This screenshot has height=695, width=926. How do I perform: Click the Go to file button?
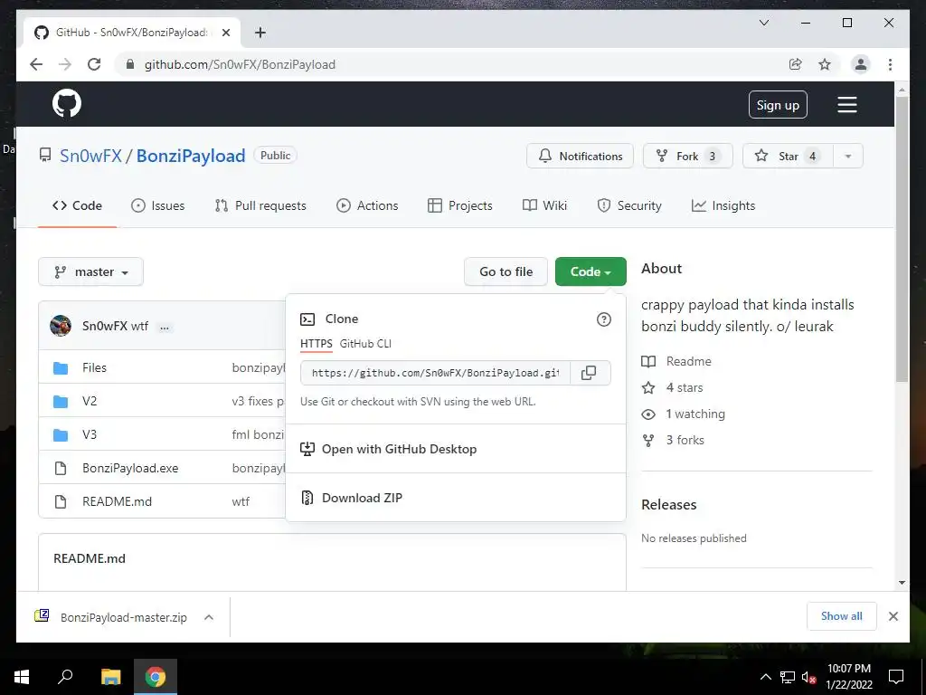[506, 271]
